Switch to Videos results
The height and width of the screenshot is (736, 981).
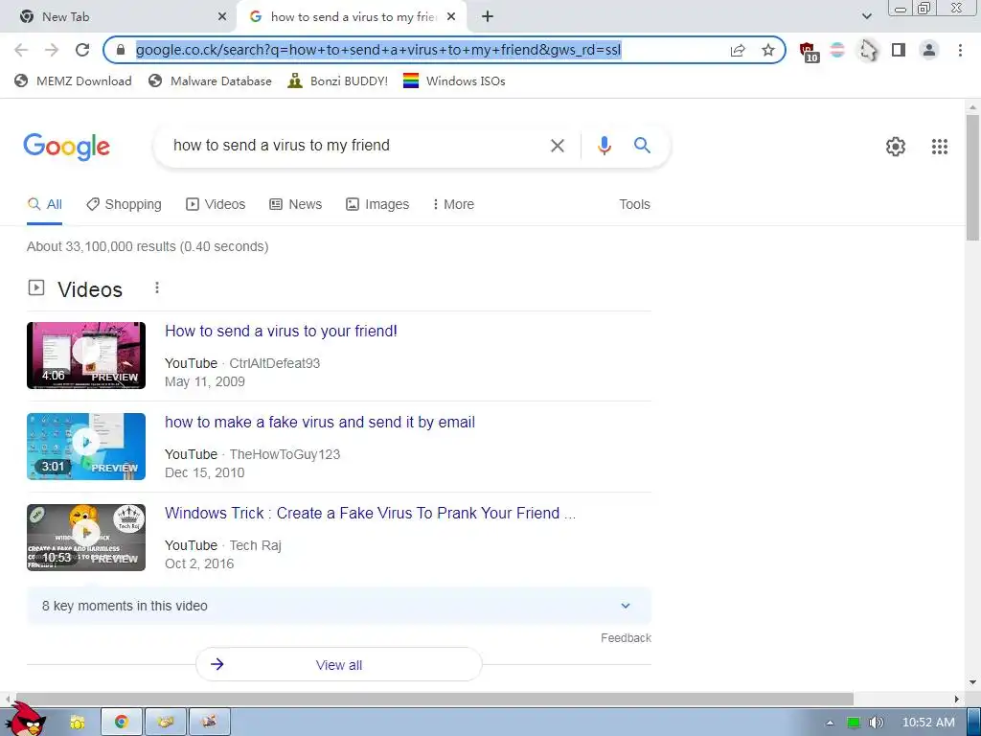[216, 205]
